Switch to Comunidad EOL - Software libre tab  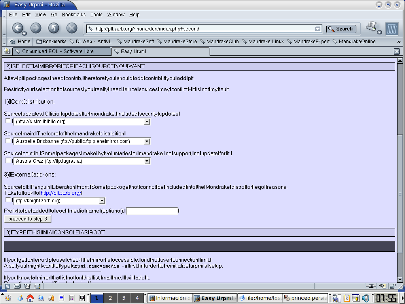(x=62, y=51)
